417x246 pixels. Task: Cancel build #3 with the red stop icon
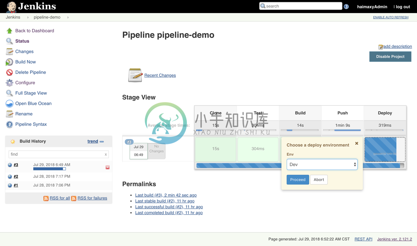click(108, 167)
